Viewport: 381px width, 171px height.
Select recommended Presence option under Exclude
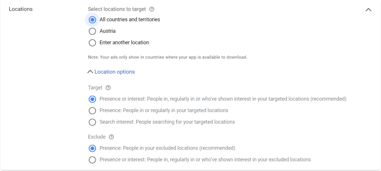point(92,148)
